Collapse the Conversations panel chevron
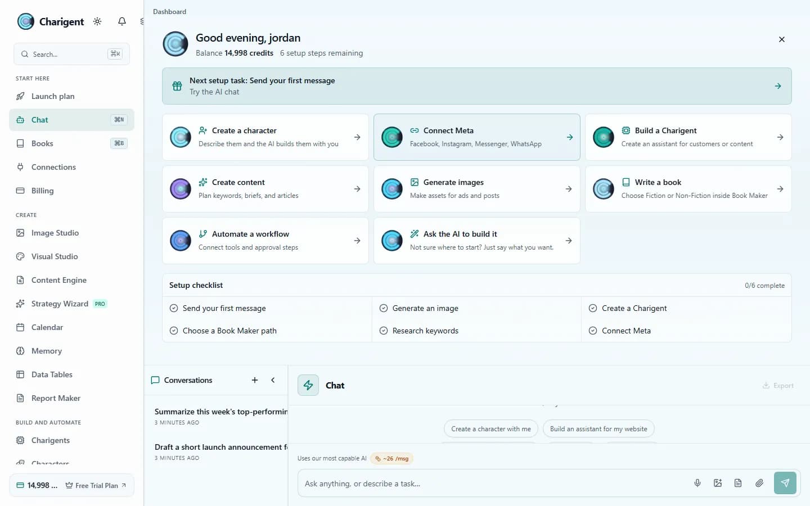 click(273, 380)
